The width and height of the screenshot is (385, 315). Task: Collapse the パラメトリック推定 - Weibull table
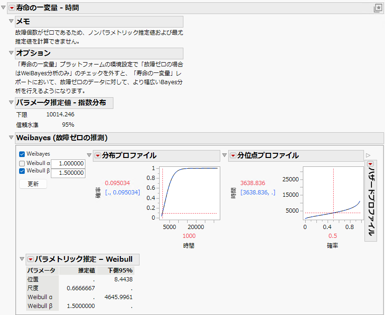click(x=22, y=259)
